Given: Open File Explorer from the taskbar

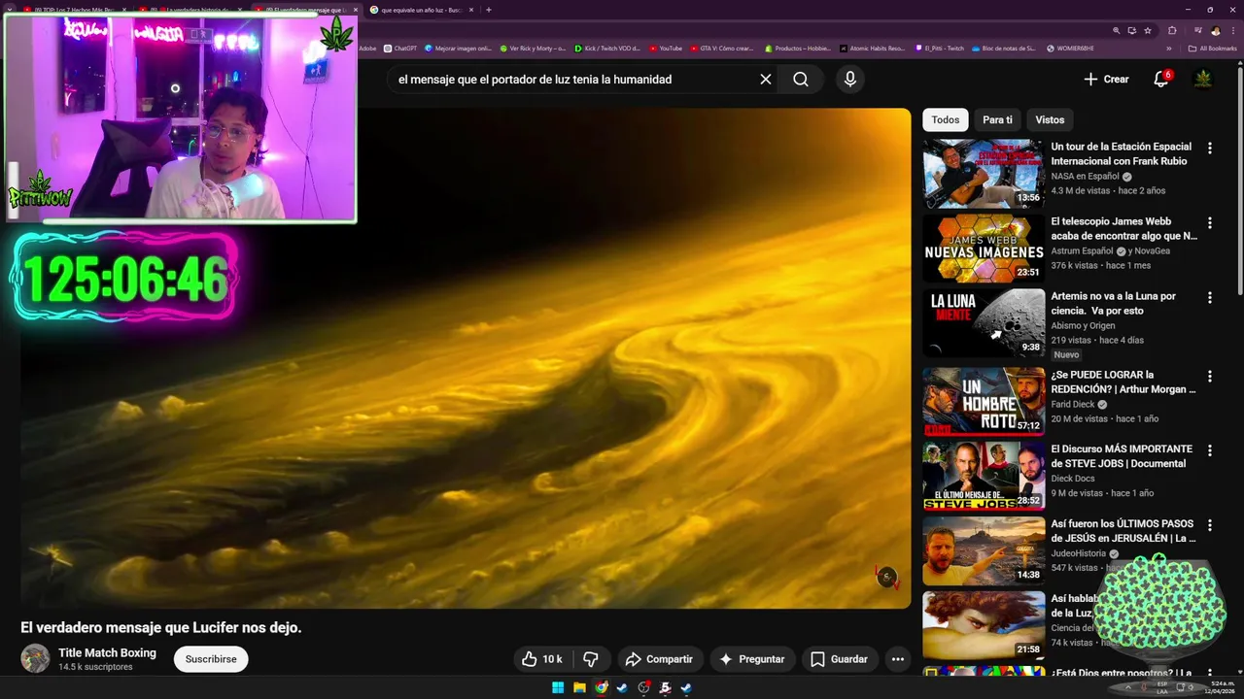Looking at the screenshot, I should (579, 687).
